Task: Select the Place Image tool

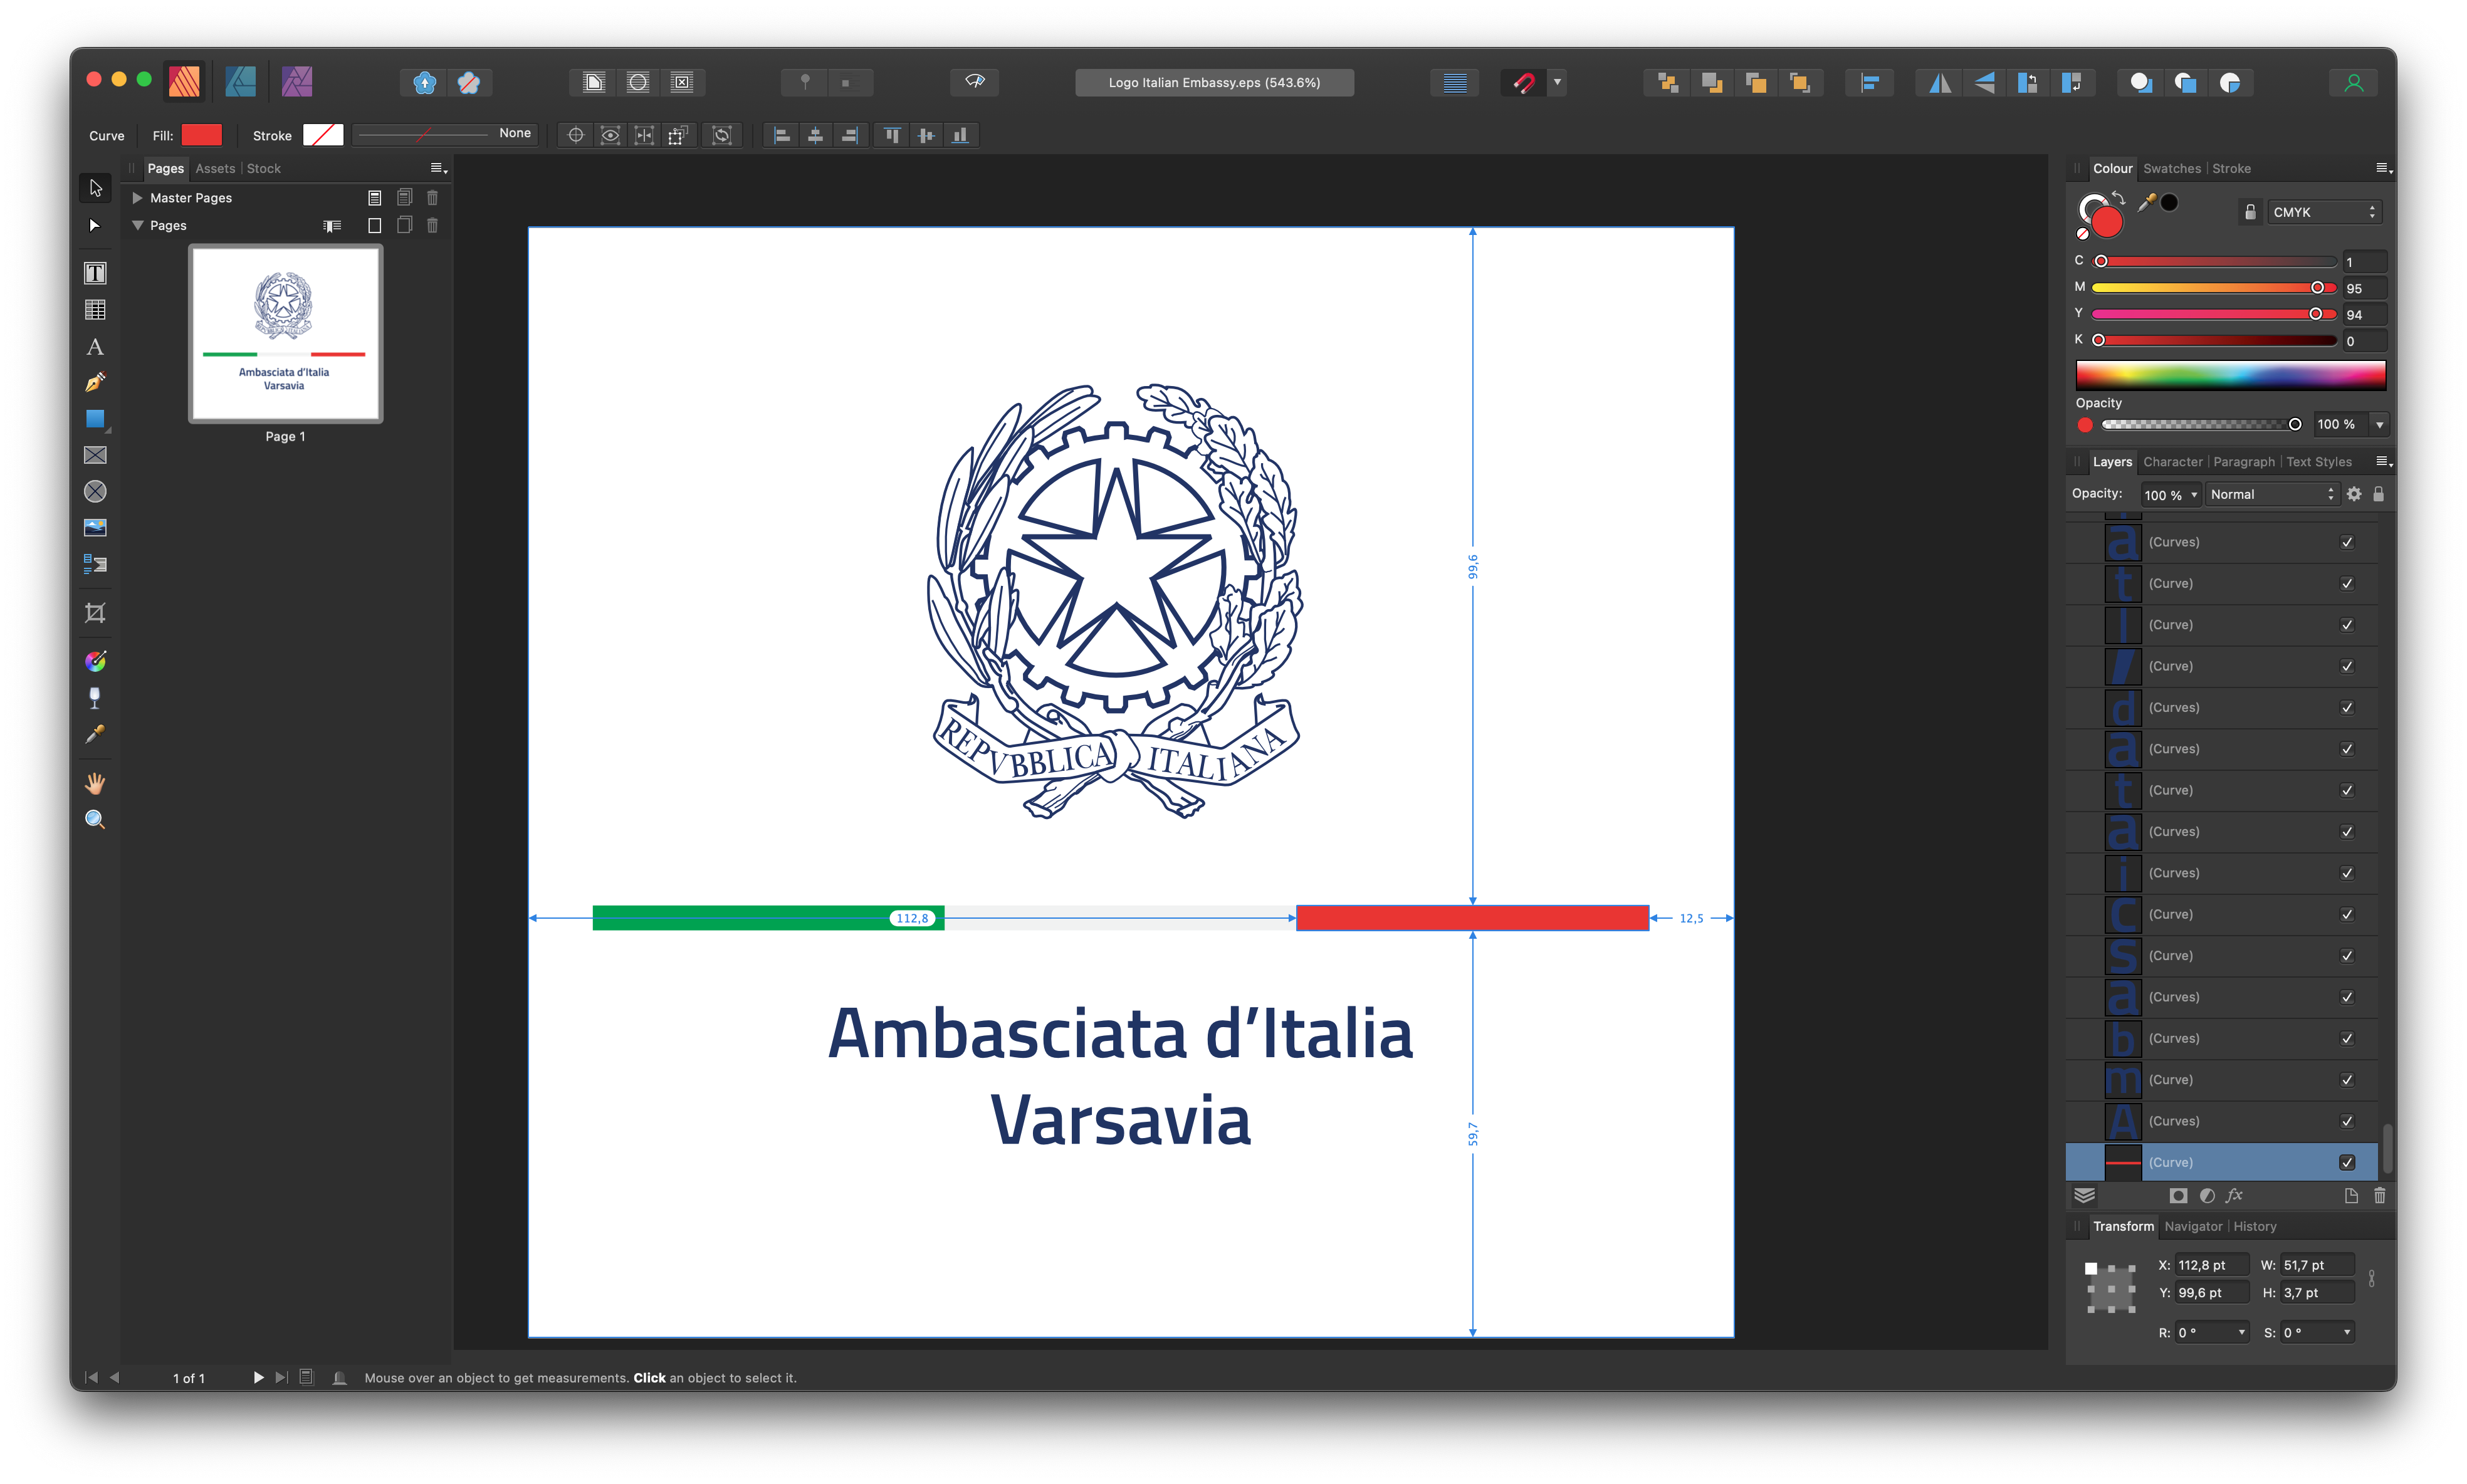Action: click(x=95, y=527)
